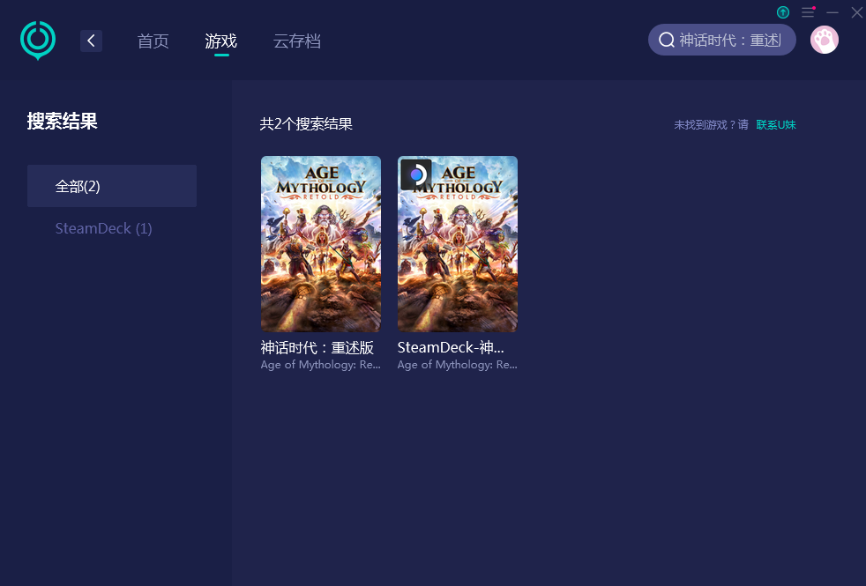This screenshot has height=586, width=866.
Task: Open the 首页 tab
Action: click(153, 41)
